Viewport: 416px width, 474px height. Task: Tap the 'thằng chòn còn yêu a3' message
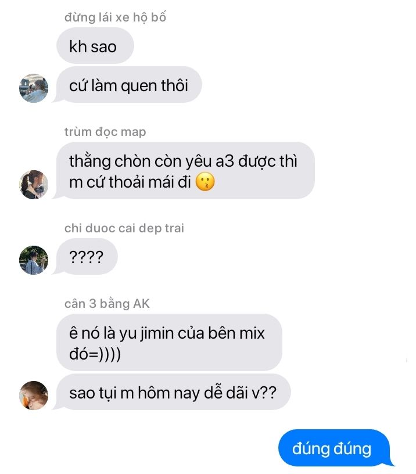[185, 171]
